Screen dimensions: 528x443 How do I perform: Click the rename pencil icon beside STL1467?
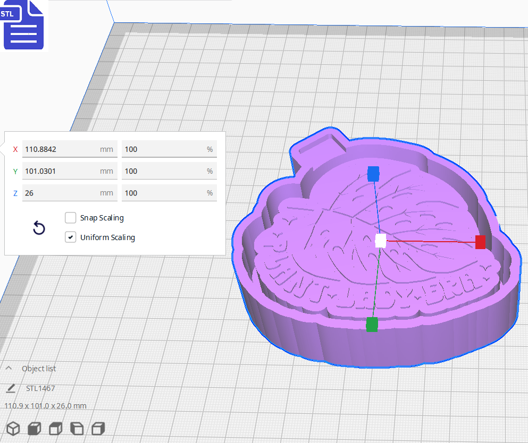11,388
